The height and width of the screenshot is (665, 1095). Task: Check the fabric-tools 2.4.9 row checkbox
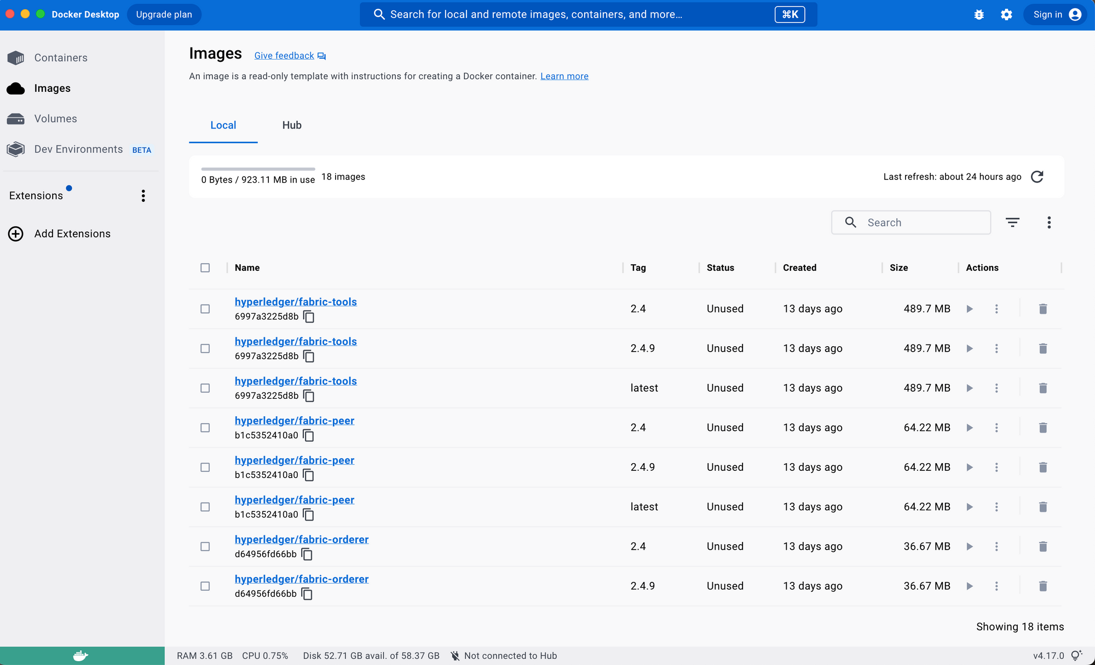(205, 348)
